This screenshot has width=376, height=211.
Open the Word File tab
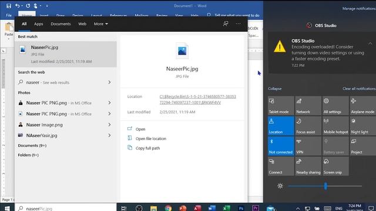9,15
